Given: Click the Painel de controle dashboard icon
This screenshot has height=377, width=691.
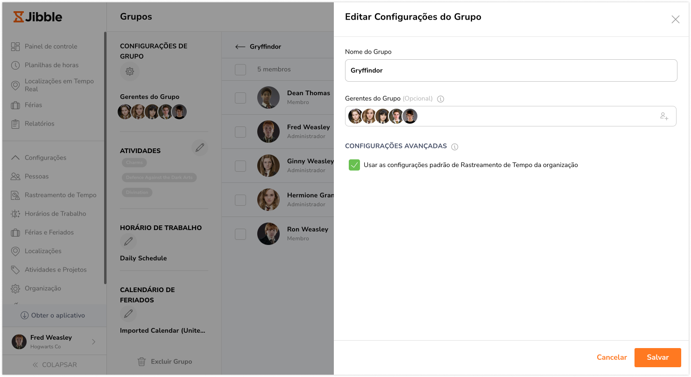Looking at the screenshot, I should (15, 46).
